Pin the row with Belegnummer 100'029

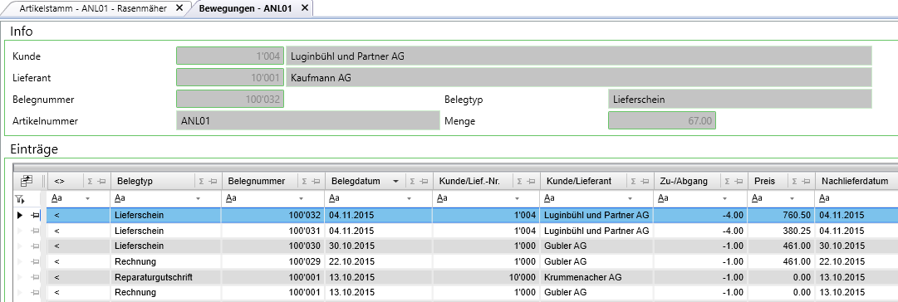(x=35, y=261)
